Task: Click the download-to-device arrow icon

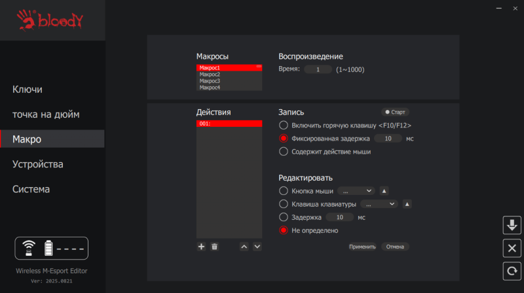Action: pyautogui.click(x=511, y=225)
